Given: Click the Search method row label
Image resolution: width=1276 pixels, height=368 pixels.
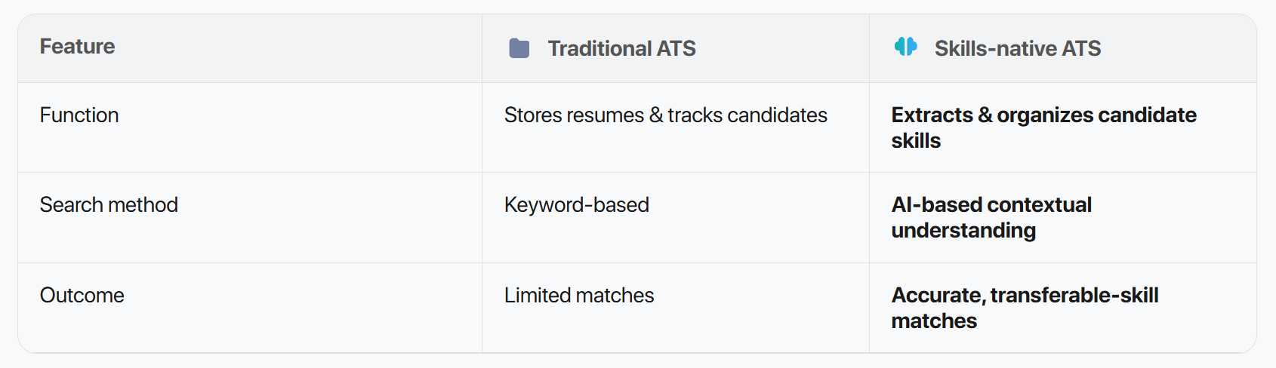Looking at the screenshot, I should coord(109,205).
